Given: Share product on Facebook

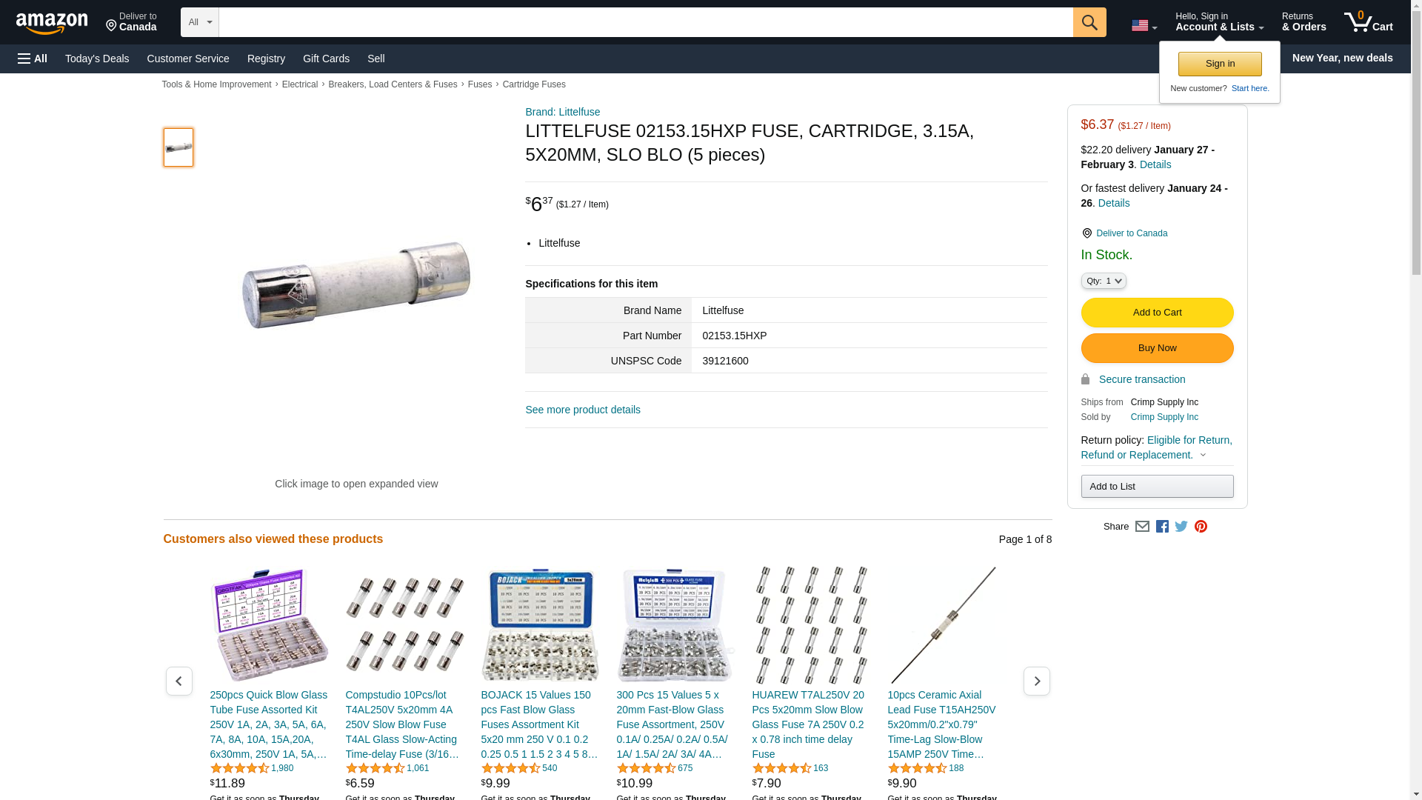Looking at the screenshot, I should click(1162, 527).
